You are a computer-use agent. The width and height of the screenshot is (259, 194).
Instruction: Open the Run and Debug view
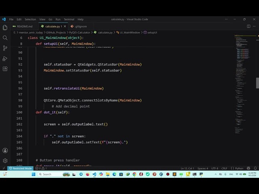pyautogui.click(x=5, y=59)
